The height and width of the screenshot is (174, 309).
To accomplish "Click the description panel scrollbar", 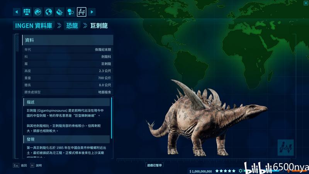I will pyautogui.click(x=112, y=118).
